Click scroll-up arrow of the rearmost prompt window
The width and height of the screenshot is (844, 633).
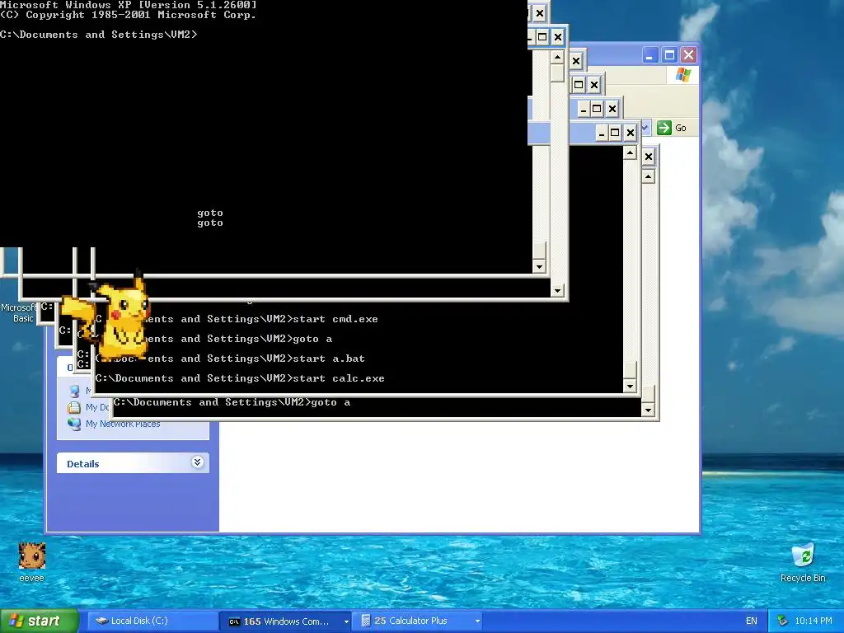click(x=648, y=176)
